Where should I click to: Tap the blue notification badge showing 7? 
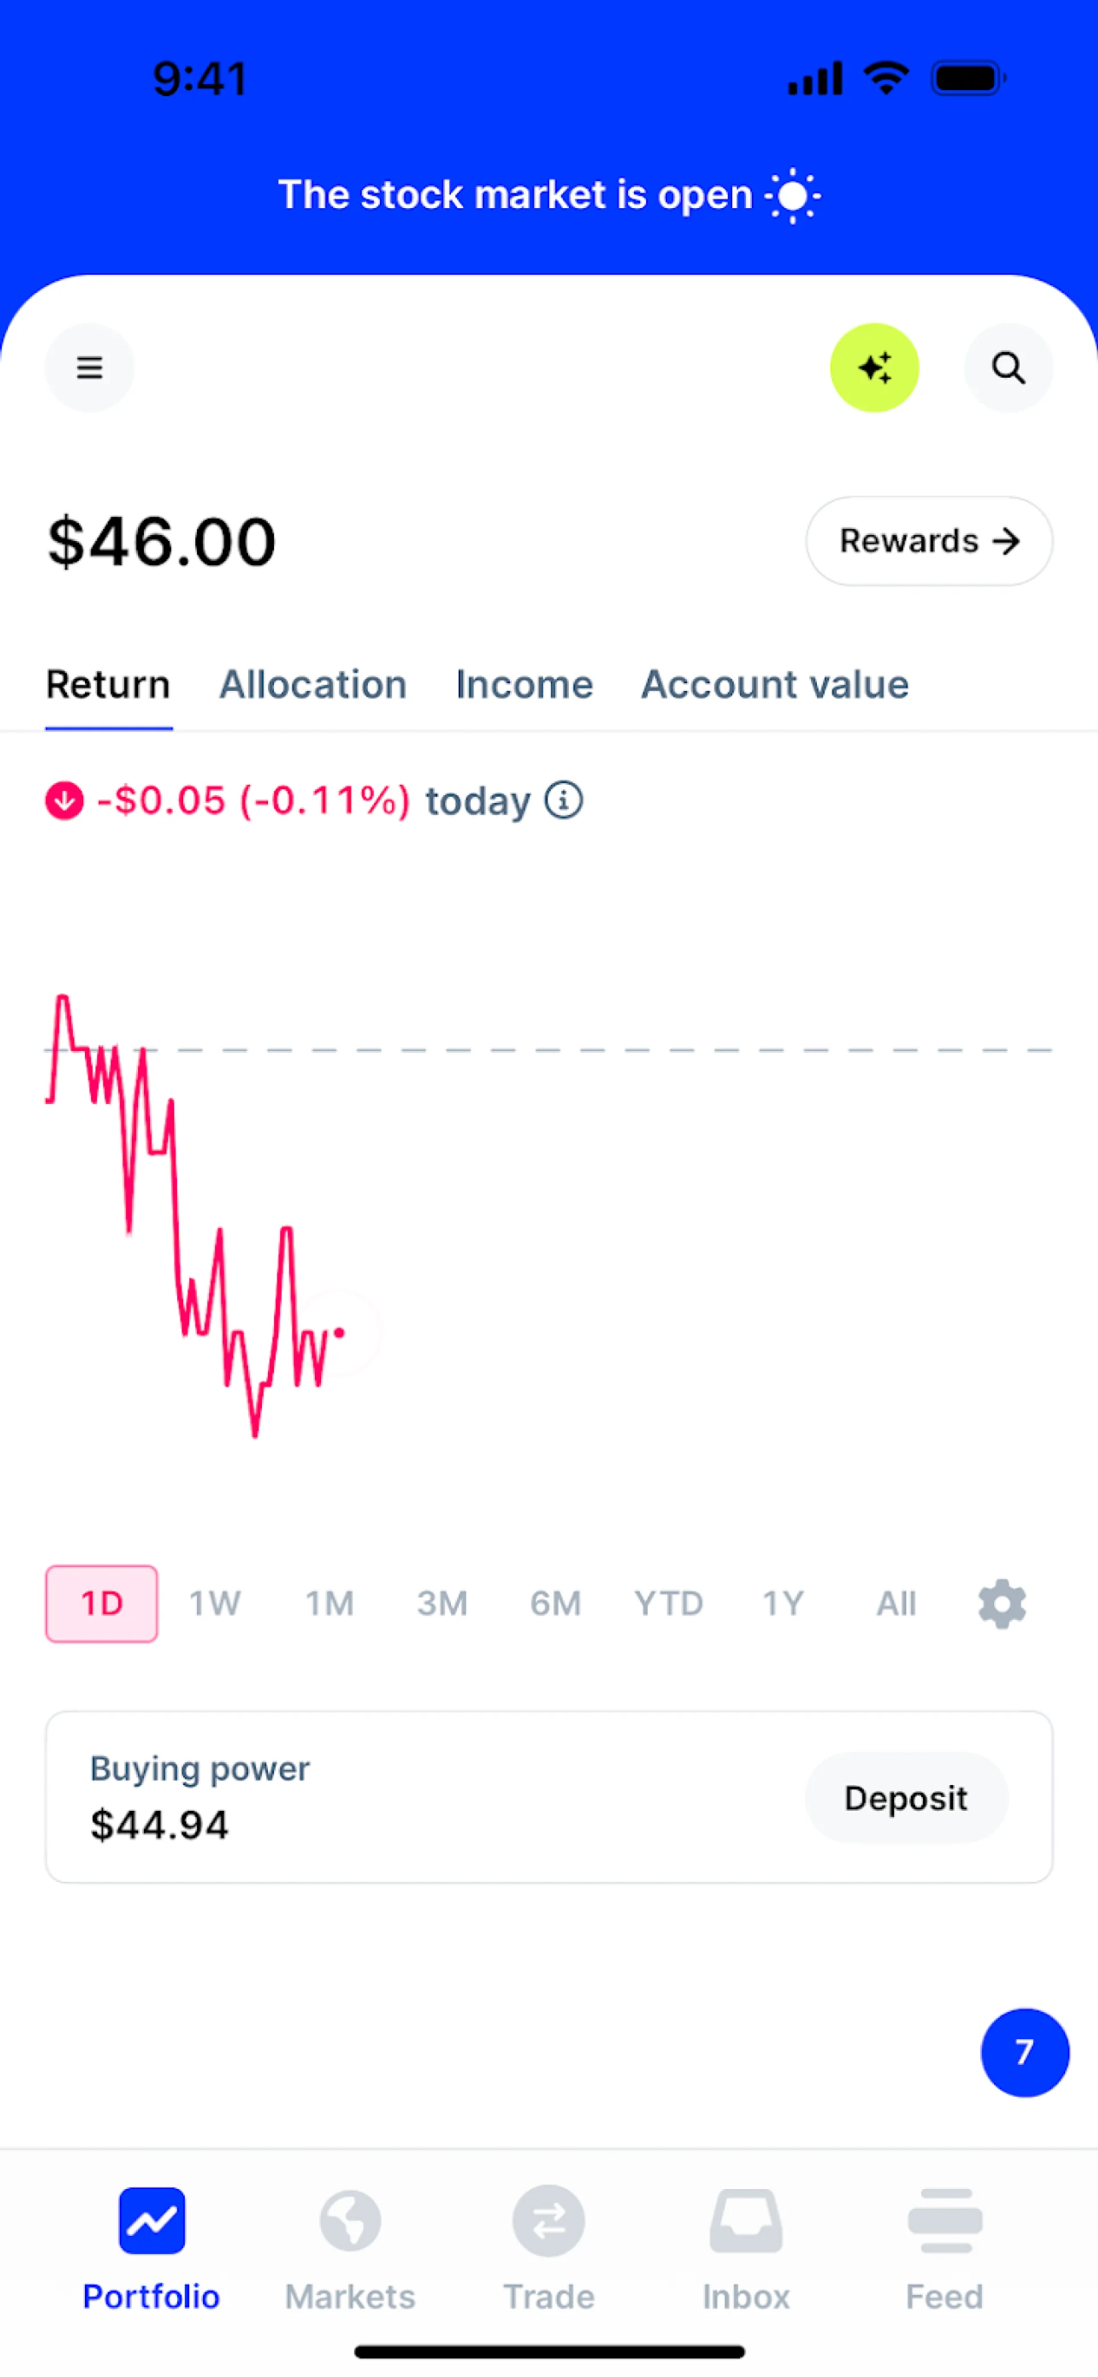pos(1024,2052)
